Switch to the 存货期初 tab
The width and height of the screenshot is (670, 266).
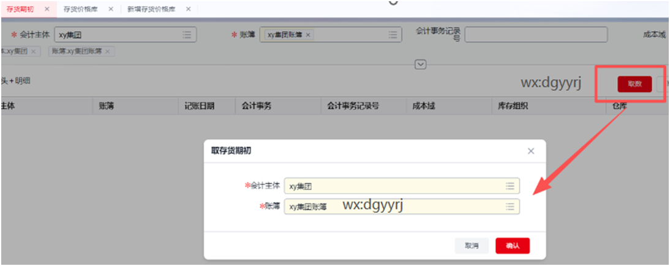20,9
